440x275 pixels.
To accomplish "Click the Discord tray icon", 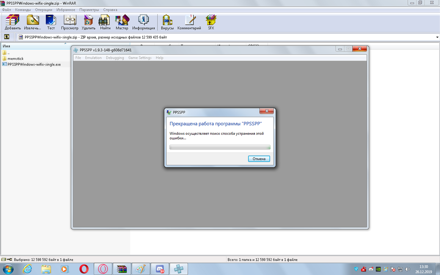I will (371, 269).
